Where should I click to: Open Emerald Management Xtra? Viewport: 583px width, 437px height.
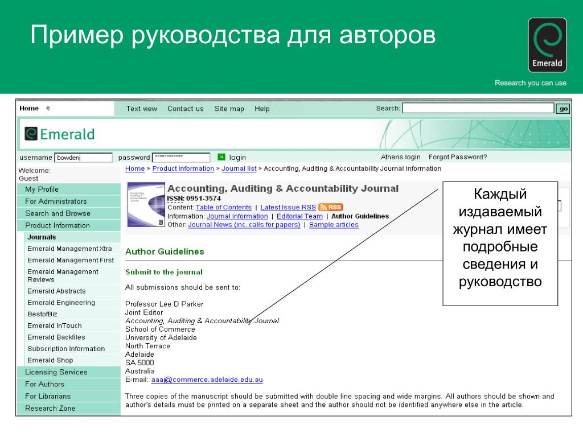coord(72,249)
